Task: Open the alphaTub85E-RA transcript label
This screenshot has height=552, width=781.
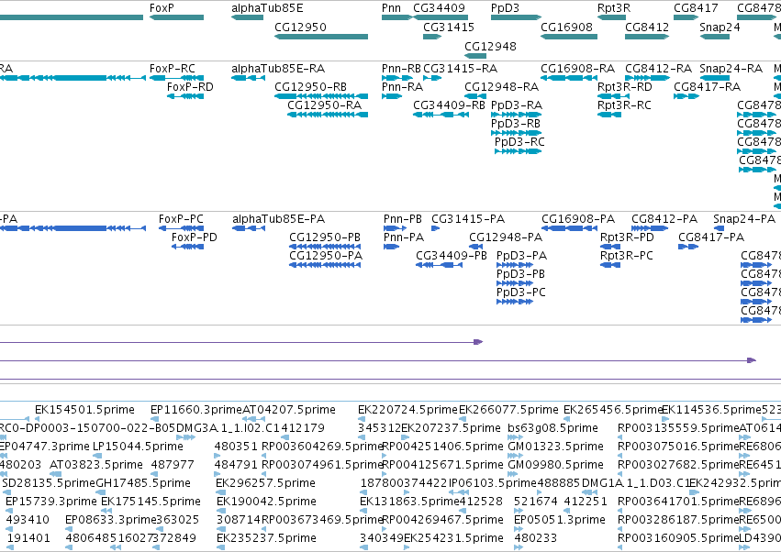Action: [x=278, y=68]
